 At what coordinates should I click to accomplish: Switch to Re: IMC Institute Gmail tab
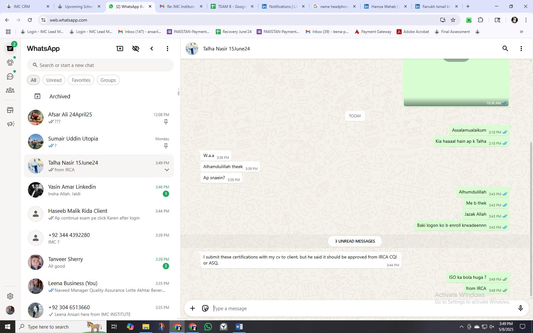[x=181, y=6]
